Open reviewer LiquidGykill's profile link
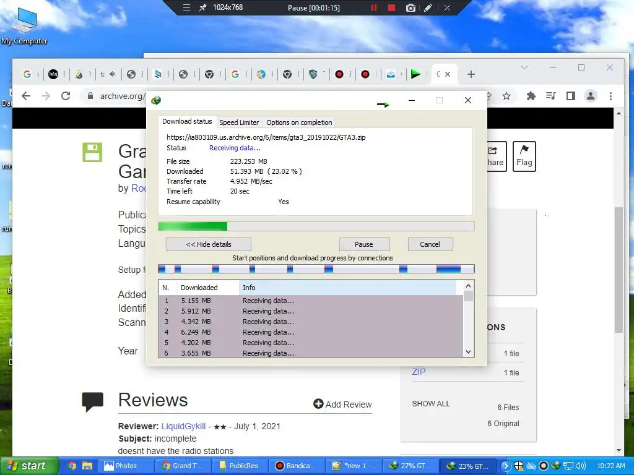This screenshot has height=475, width=634. (183, 426)
